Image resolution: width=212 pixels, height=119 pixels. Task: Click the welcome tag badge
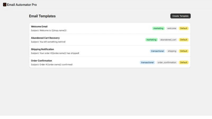(172, 28)
